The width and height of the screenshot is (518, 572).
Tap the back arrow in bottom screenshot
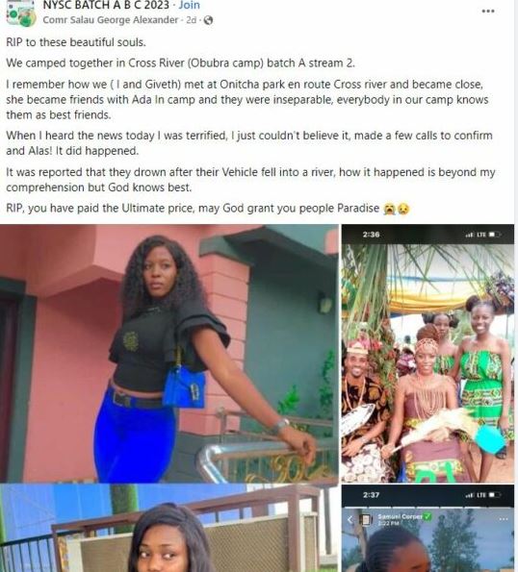(350, 519)
